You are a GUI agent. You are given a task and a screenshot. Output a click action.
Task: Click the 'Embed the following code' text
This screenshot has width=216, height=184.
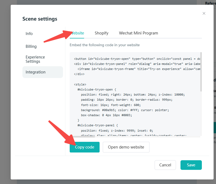105,45
